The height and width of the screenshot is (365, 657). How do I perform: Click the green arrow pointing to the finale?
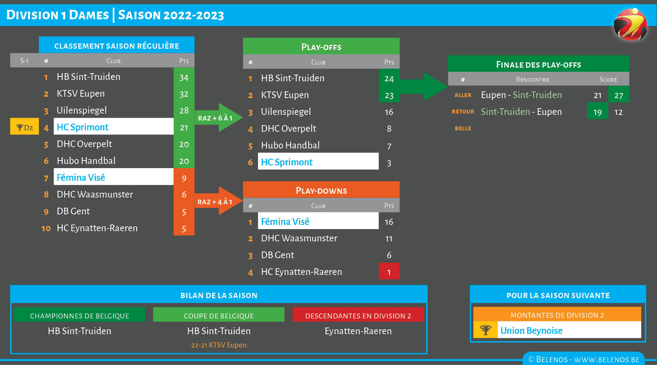pos(423,87)
